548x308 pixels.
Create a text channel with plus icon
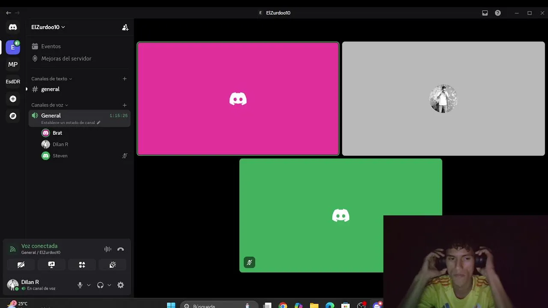coord(125,79)
